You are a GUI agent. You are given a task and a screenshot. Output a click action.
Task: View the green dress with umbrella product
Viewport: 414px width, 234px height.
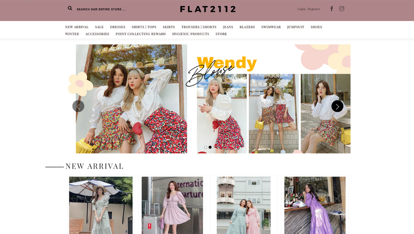tap(101, 205)
